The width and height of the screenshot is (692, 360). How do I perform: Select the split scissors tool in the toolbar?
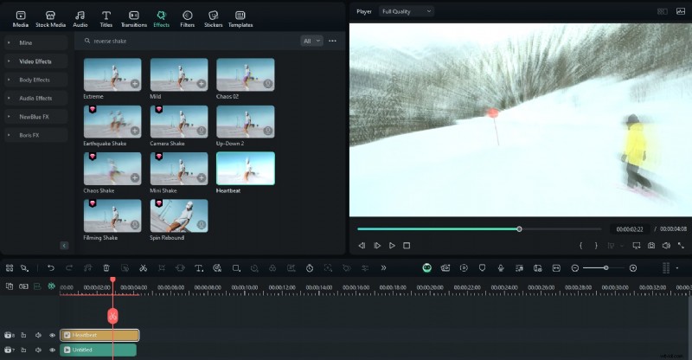(143, 268)
